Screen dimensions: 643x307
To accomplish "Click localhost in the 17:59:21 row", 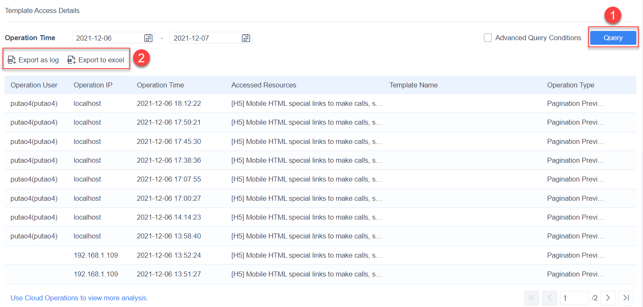I will pyautogui.click(x=87, y=122).
